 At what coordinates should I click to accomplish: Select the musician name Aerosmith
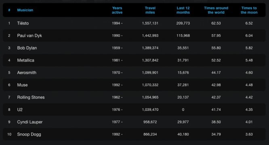tap(27, 72)
